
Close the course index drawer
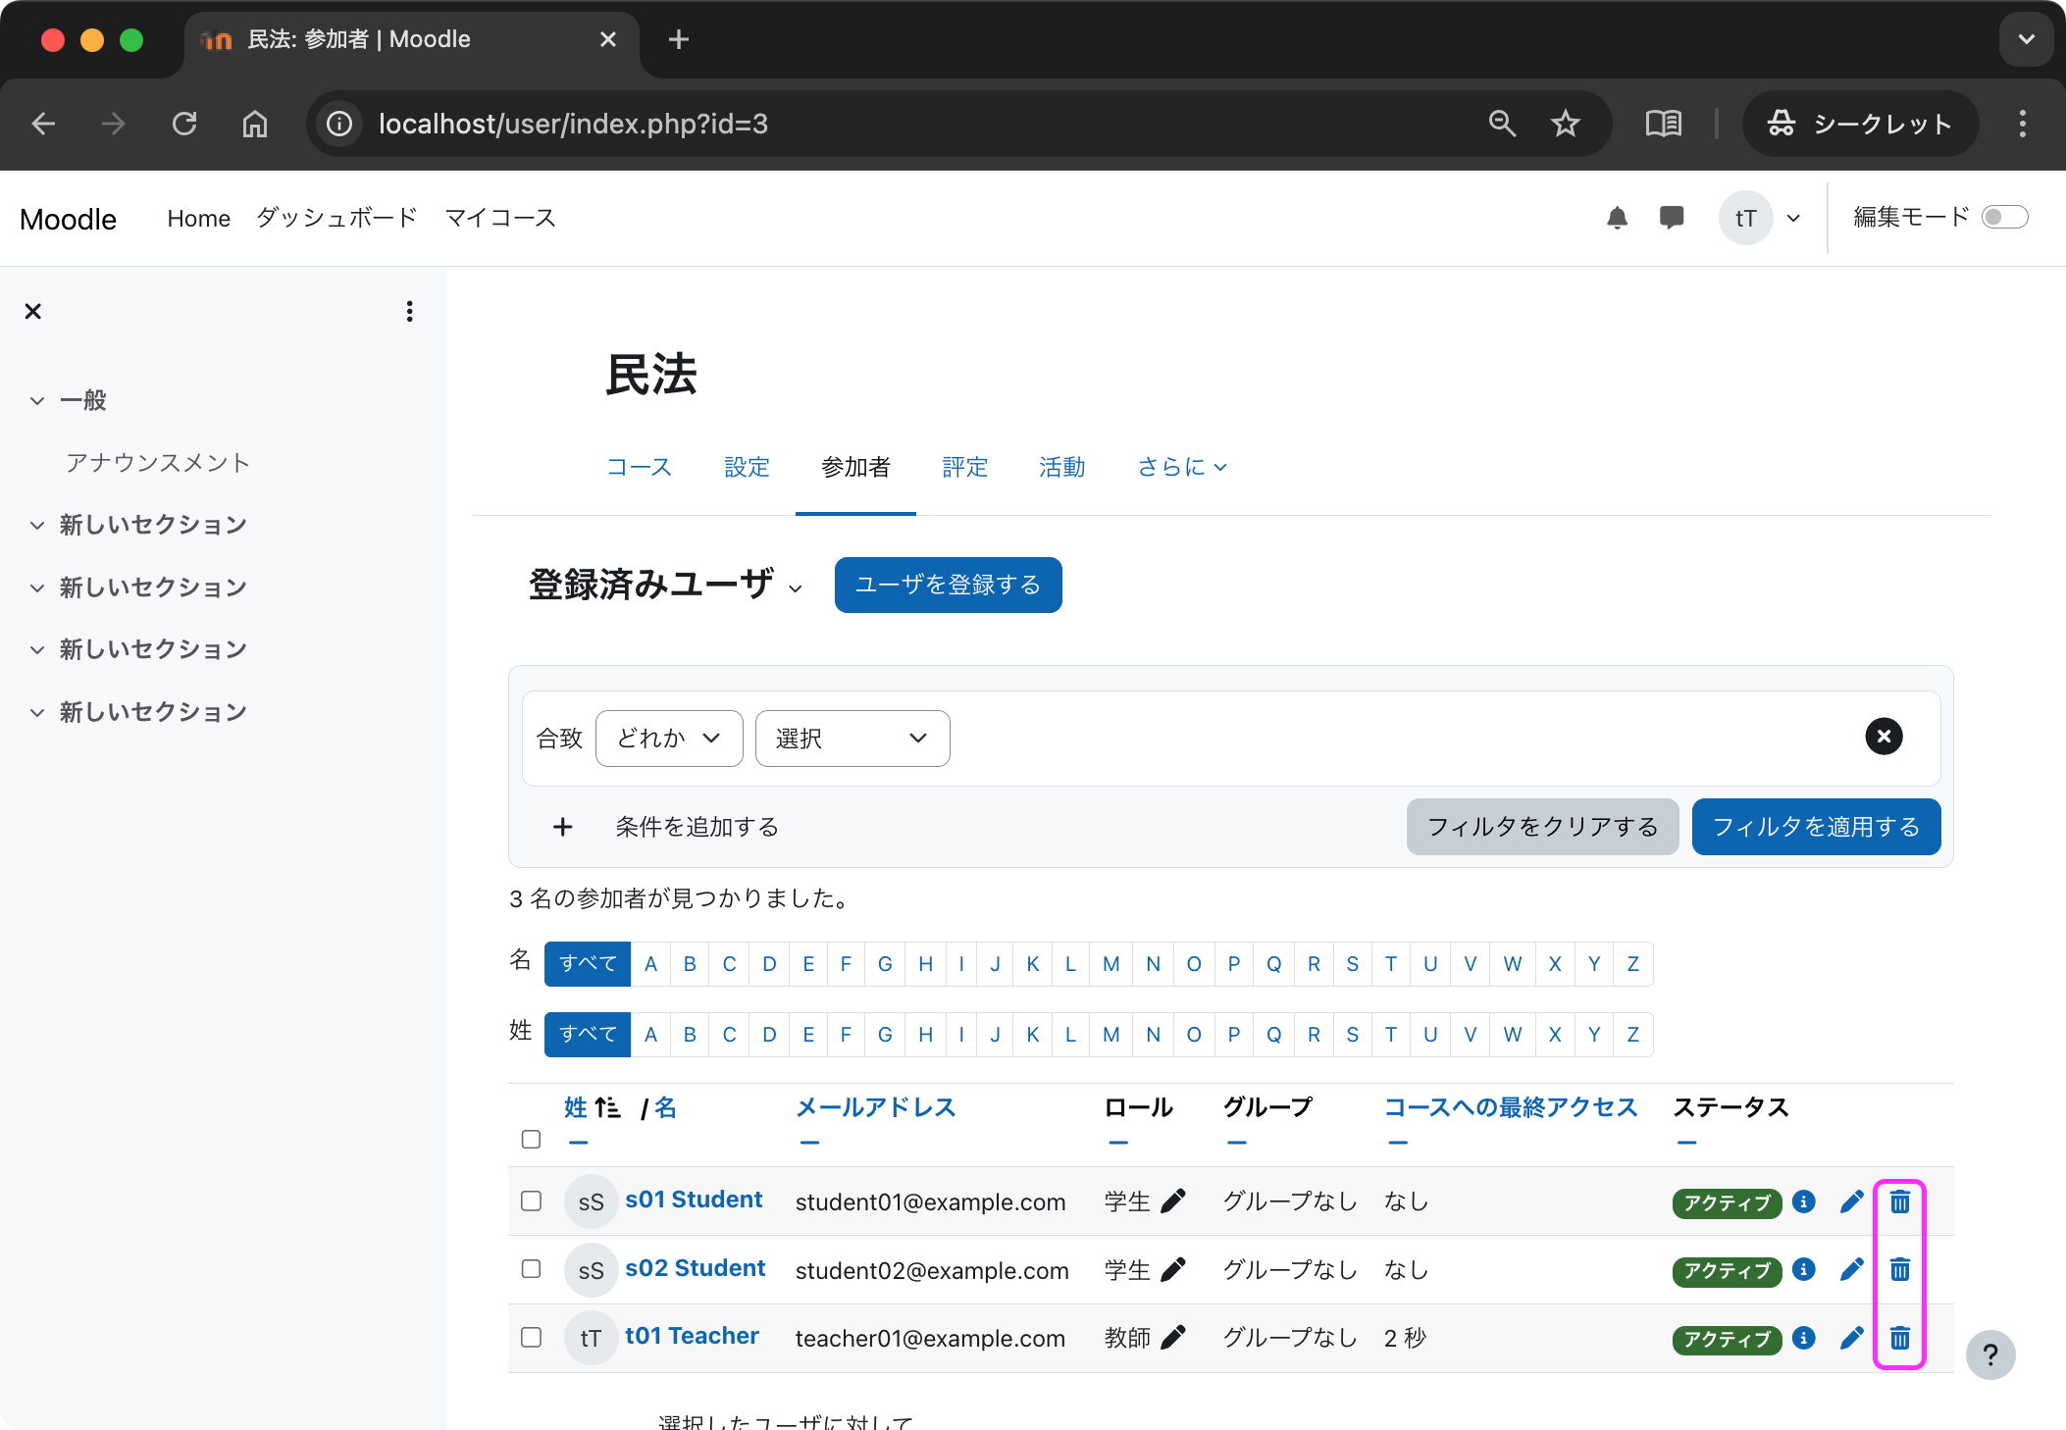pos(32,311)
